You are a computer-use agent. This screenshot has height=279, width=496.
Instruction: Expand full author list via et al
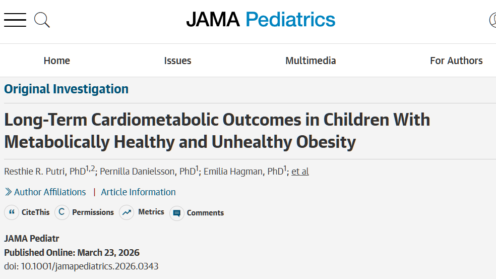coord(300,172)
